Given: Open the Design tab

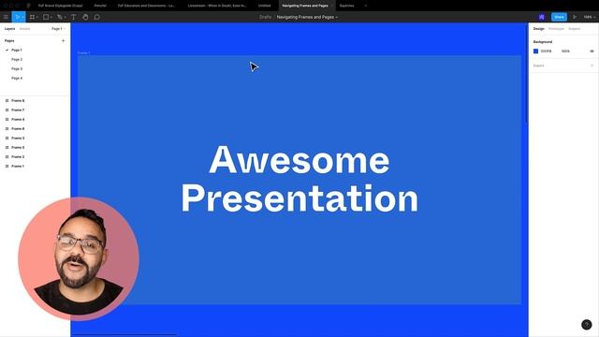Looking at the screenshot, I should click(539, 29).
